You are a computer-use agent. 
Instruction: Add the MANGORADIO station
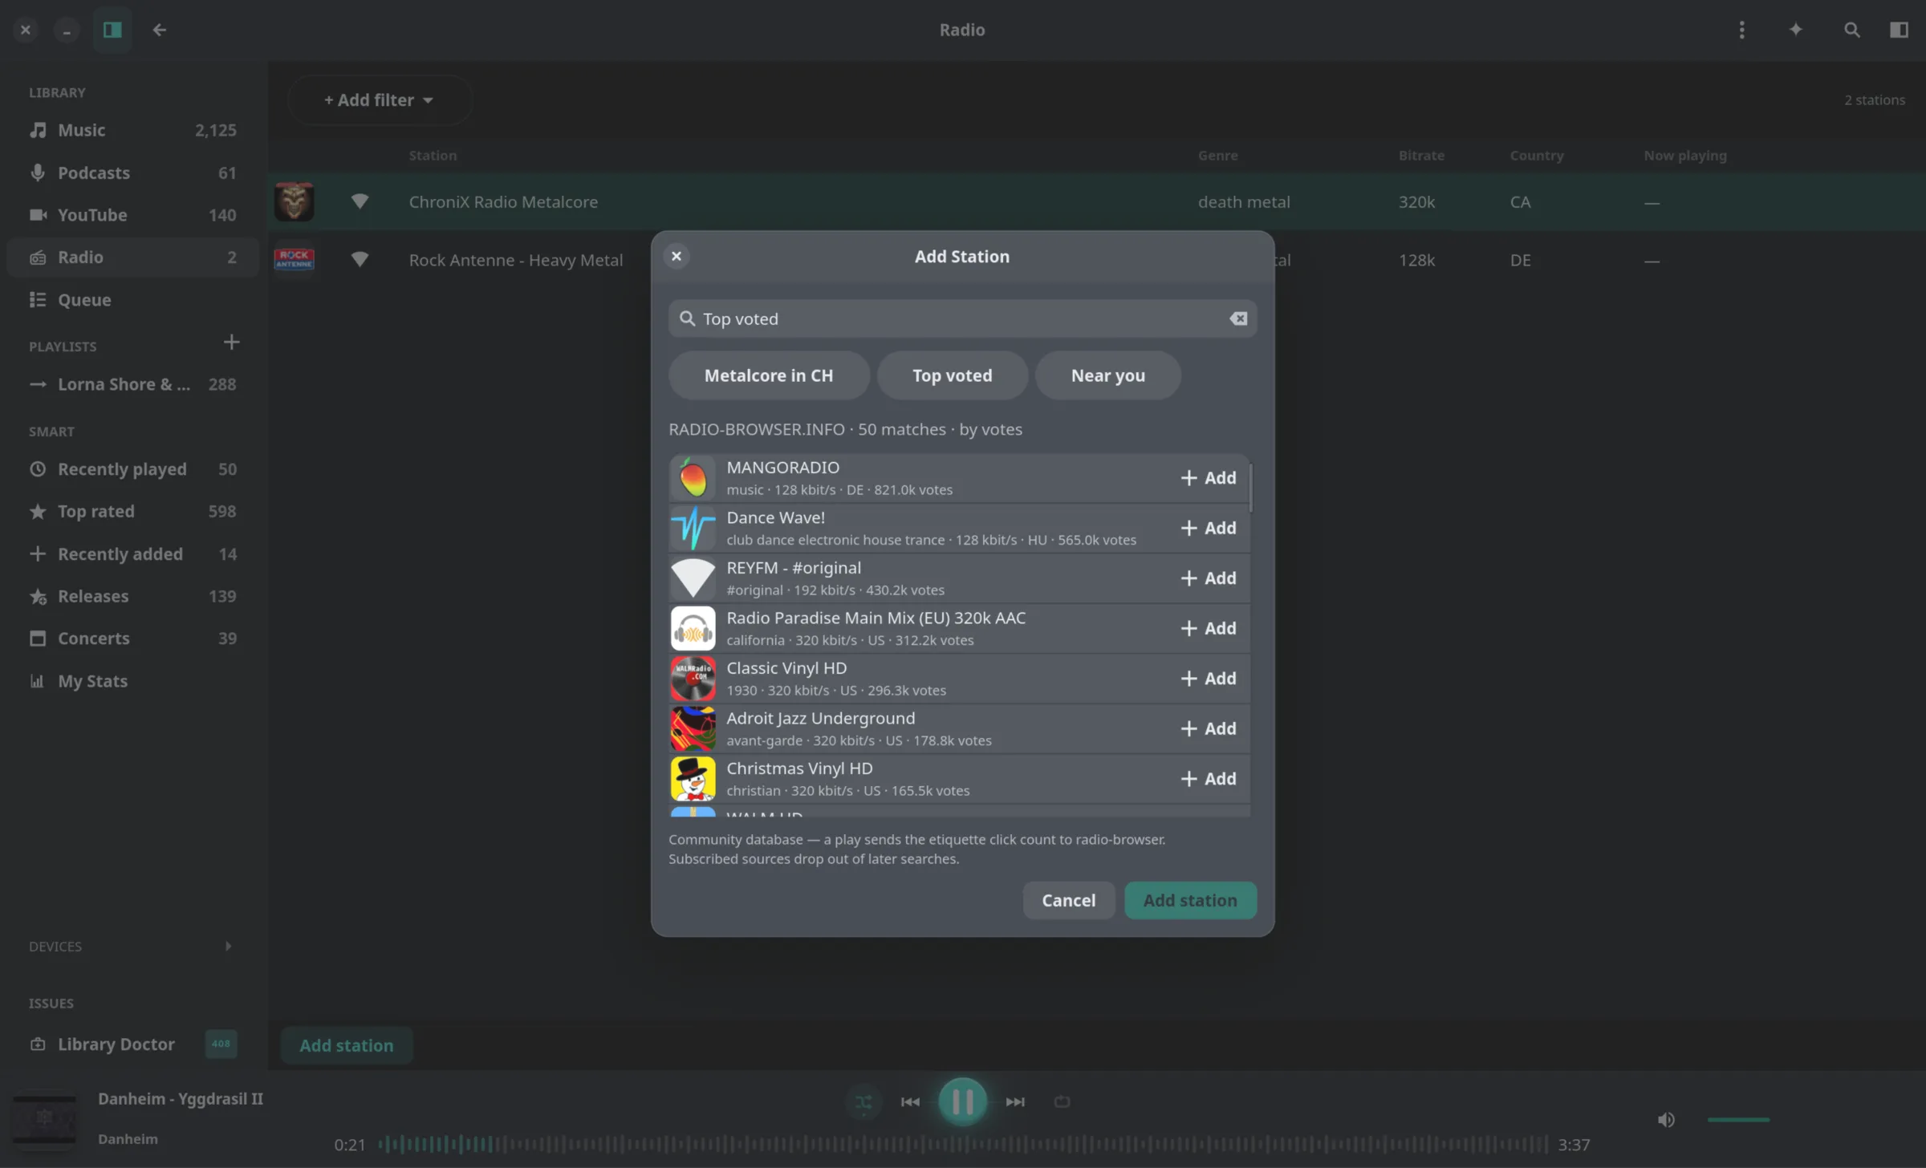1208,478
